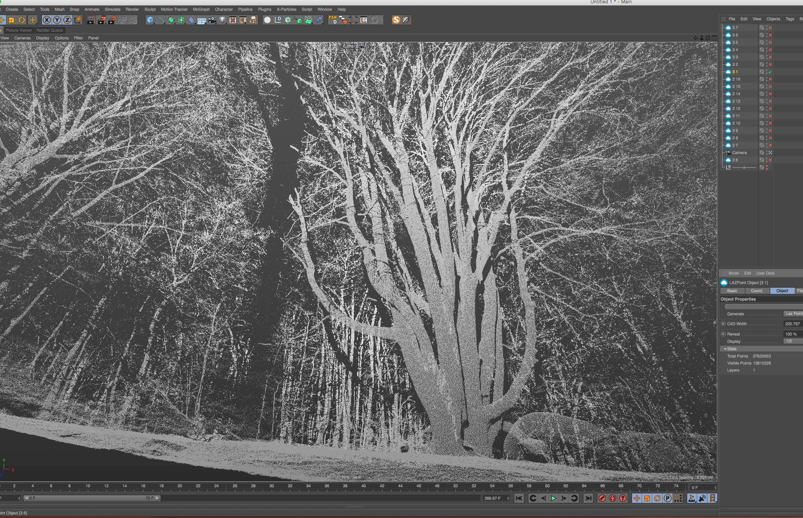Add a Light object from the toolbar
The height and width of the screenshot is (518, 803).
(222, 20)
